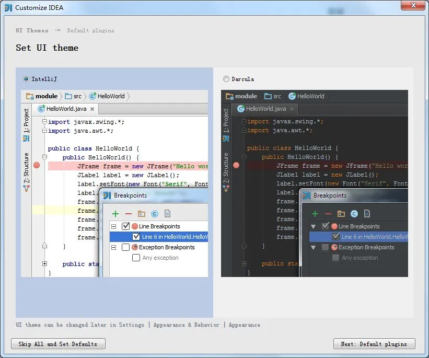Toggle Line 6 in HelloWorld checkbox, light preview
Viewport: 429px width, 358px height.
[136, 236]
